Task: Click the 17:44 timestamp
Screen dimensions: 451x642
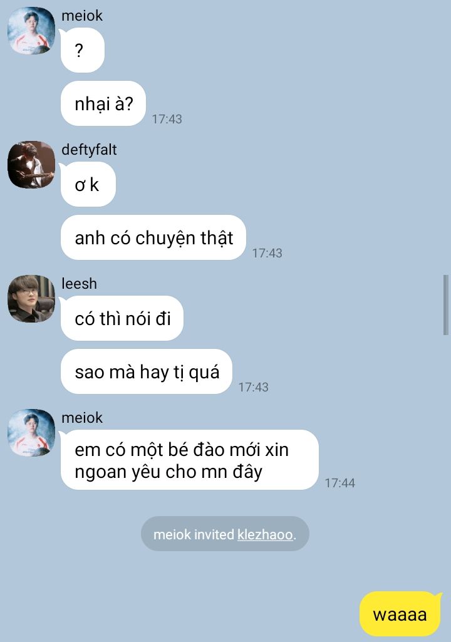Action: [x=340, y=483]
